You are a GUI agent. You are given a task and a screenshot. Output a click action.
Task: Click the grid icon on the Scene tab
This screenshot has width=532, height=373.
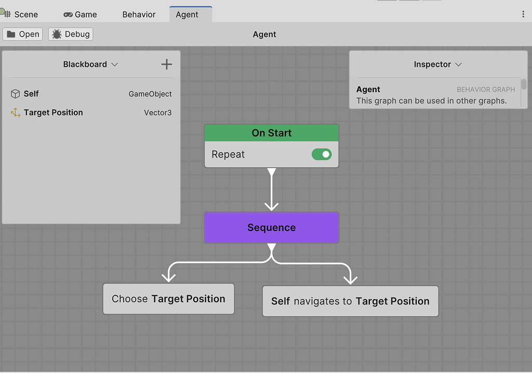[7, 14]
